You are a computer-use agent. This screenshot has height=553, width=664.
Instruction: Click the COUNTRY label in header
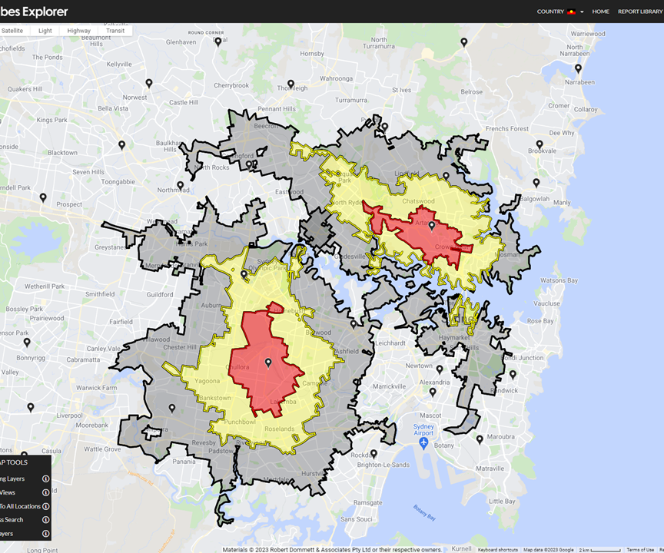coord(550,12)
